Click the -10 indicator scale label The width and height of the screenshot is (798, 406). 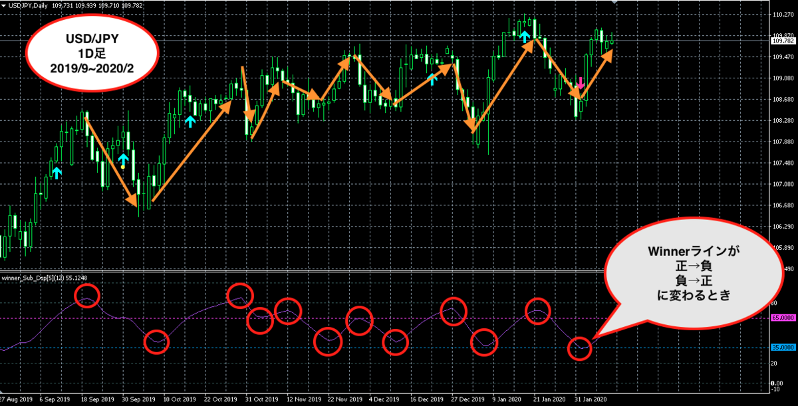775,388
